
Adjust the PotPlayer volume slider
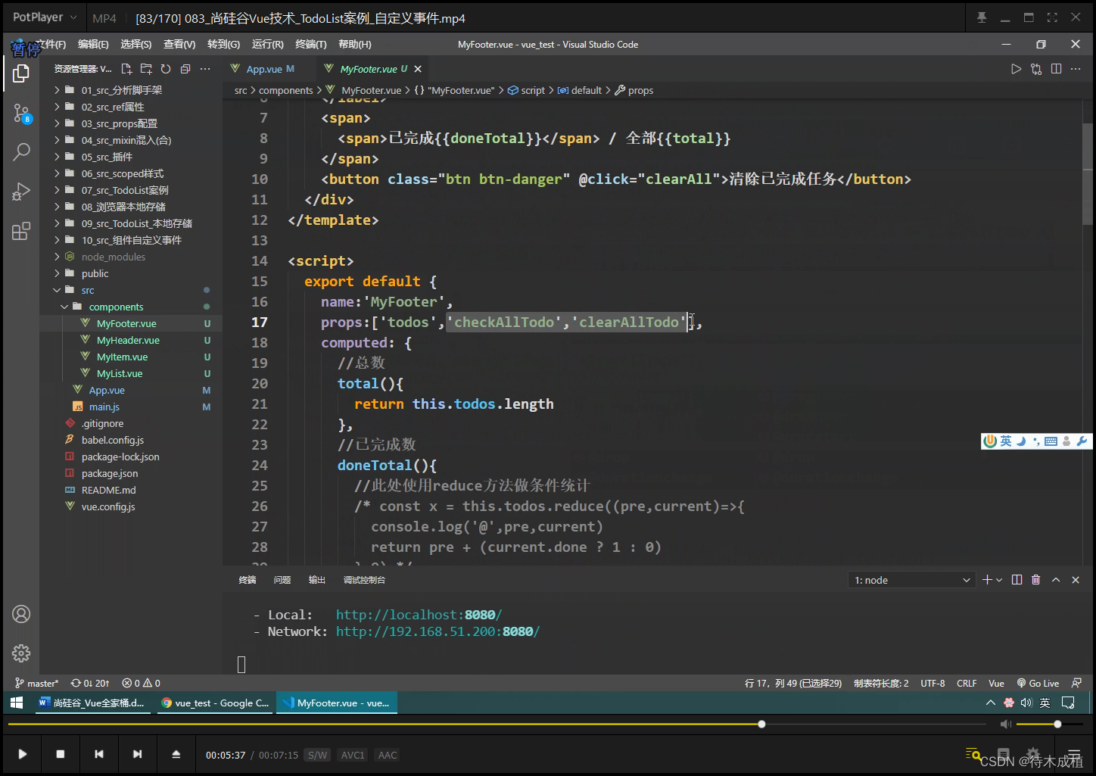1049,725
